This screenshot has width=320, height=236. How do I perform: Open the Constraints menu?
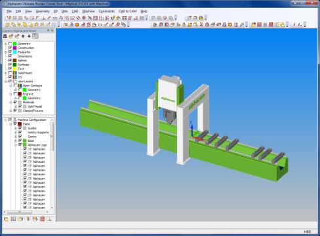coord(106,11)
